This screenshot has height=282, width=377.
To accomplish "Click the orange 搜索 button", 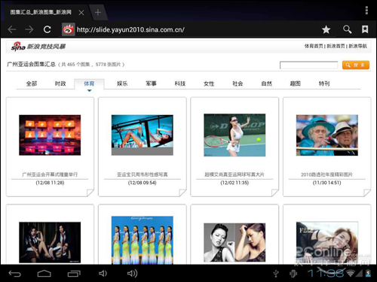I will point(356,65).
